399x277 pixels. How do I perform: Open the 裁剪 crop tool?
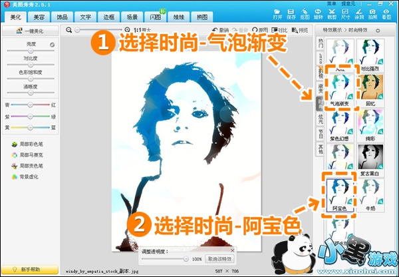332,14
